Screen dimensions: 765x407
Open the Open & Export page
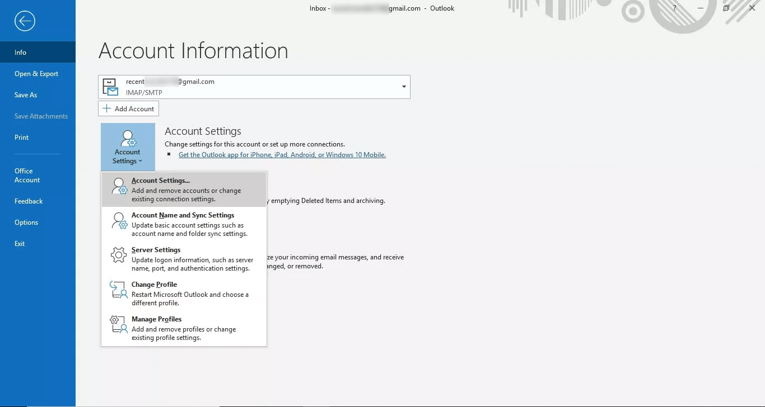(x=38, y=73)
